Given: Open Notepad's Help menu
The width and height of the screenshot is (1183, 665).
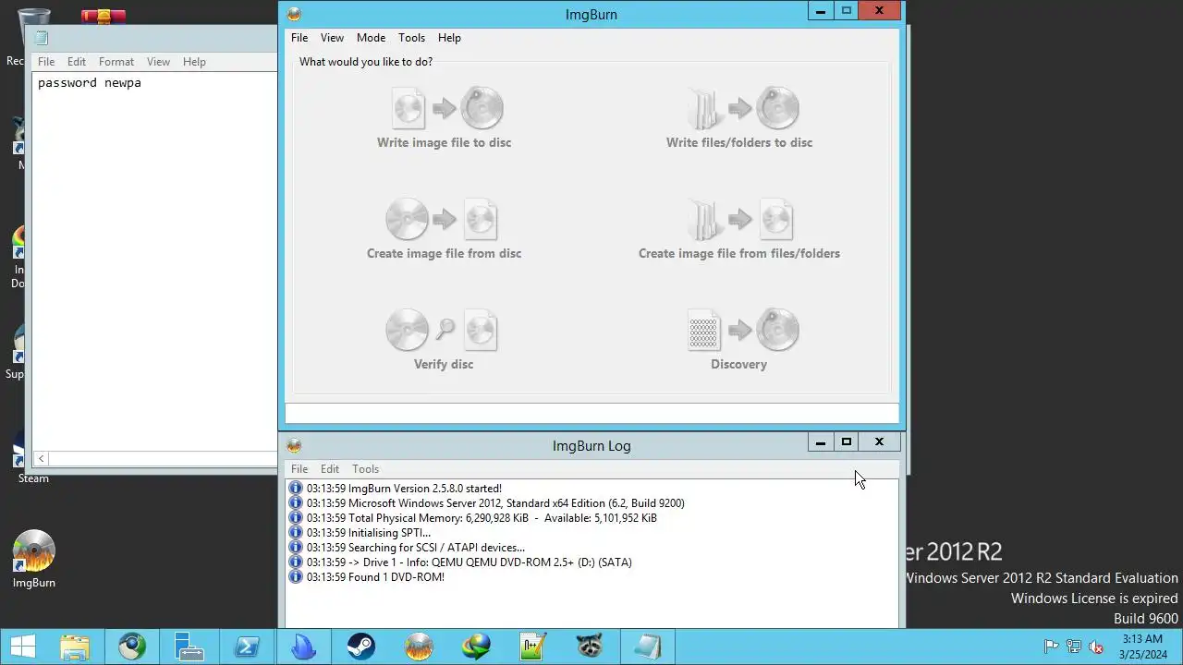Looking at the screenshot, I should (194, 62).
